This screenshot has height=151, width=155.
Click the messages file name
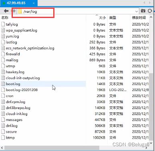pyautogui.click(x=14, y=120)
